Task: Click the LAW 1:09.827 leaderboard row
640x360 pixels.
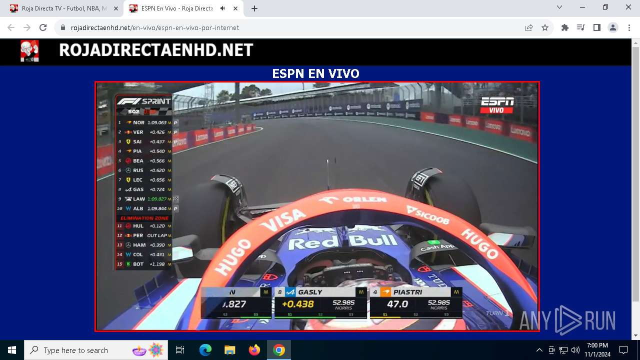Action: (x=144, y=199)
